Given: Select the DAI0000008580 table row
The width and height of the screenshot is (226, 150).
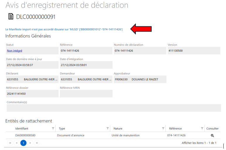Looking at the screenshot, I should point(27,135).
